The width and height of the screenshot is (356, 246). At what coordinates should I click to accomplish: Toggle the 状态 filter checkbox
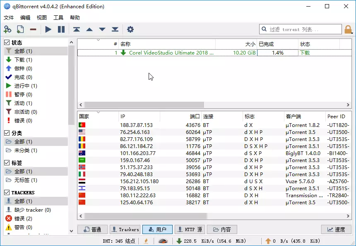pyautogui.click(x=6, y=42)
